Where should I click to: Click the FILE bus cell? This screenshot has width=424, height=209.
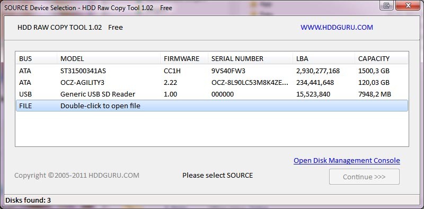tap(25, 106)
